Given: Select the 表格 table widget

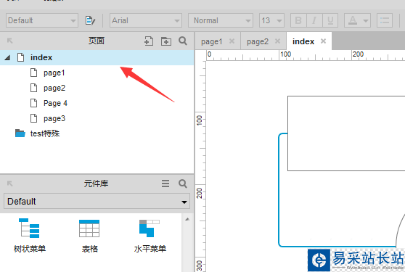Looking at the screenshot, I should point(89,235).
